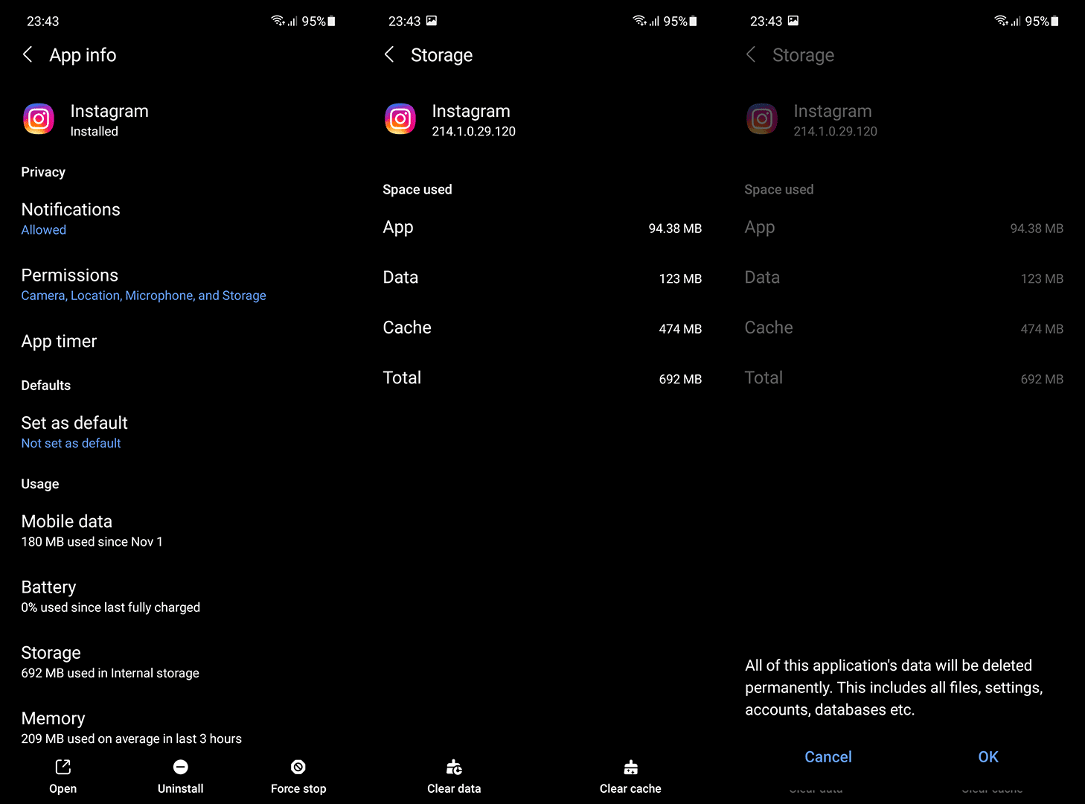1085x804 pixels.
Task: Tap the Open app icon
Action: tap(63, 767)
